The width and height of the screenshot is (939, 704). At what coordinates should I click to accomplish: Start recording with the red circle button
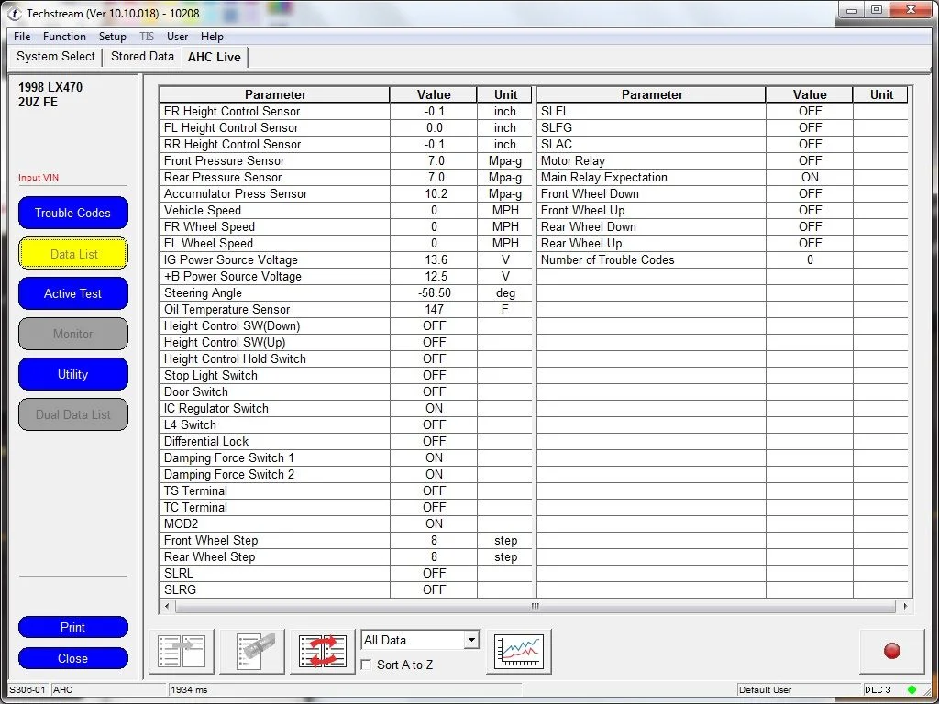click(891, 652)
